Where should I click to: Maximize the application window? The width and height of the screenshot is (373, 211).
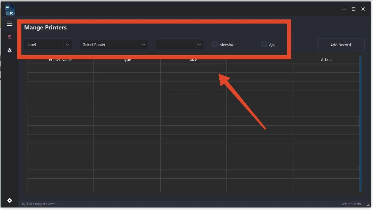tap(354, 9)
